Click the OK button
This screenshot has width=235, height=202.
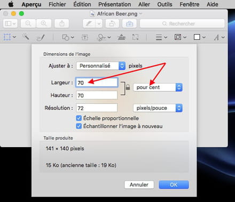tap(174, 185)
